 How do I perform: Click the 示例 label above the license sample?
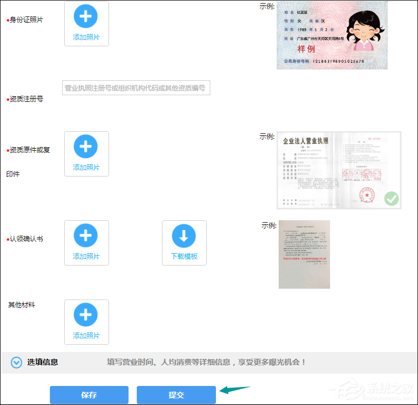tap(267, 136)
